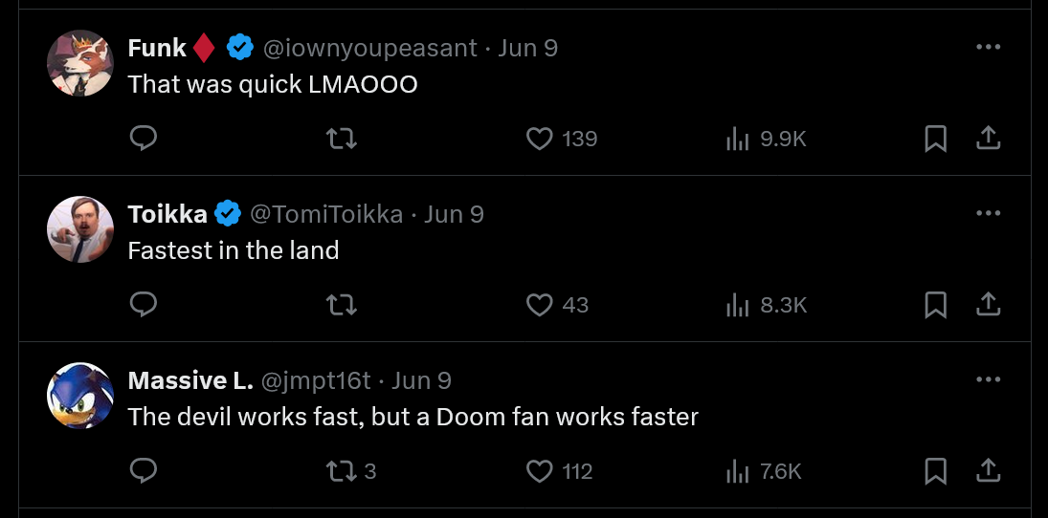
Task: Open the @iownyoupeasant profile handle
Action: tap(369, 48)
